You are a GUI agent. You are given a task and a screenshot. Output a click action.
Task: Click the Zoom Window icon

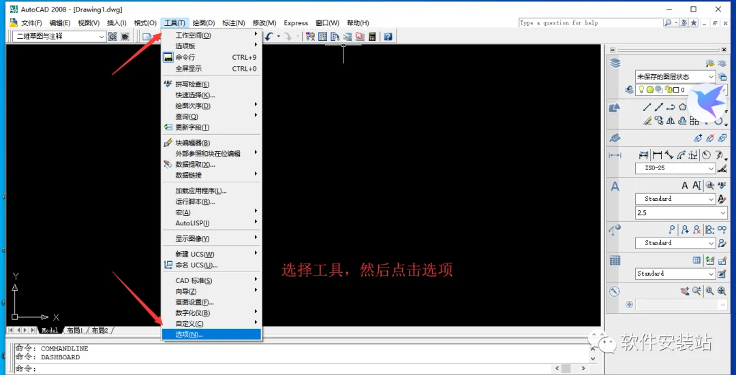pyautogui.click(x=709, y=291)
